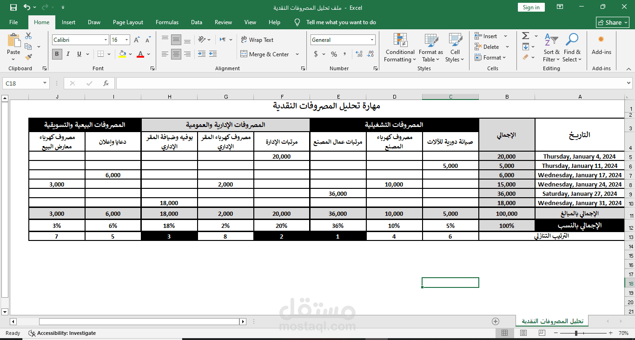Click the Copy icon in Clipboard group
The width and height of the screenshot is (635, 340).
pyautogui.click(x=28, y=47)
